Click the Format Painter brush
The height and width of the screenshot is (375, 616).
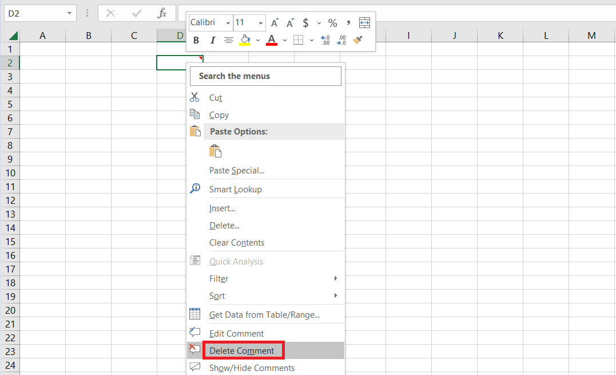point(357,40)
